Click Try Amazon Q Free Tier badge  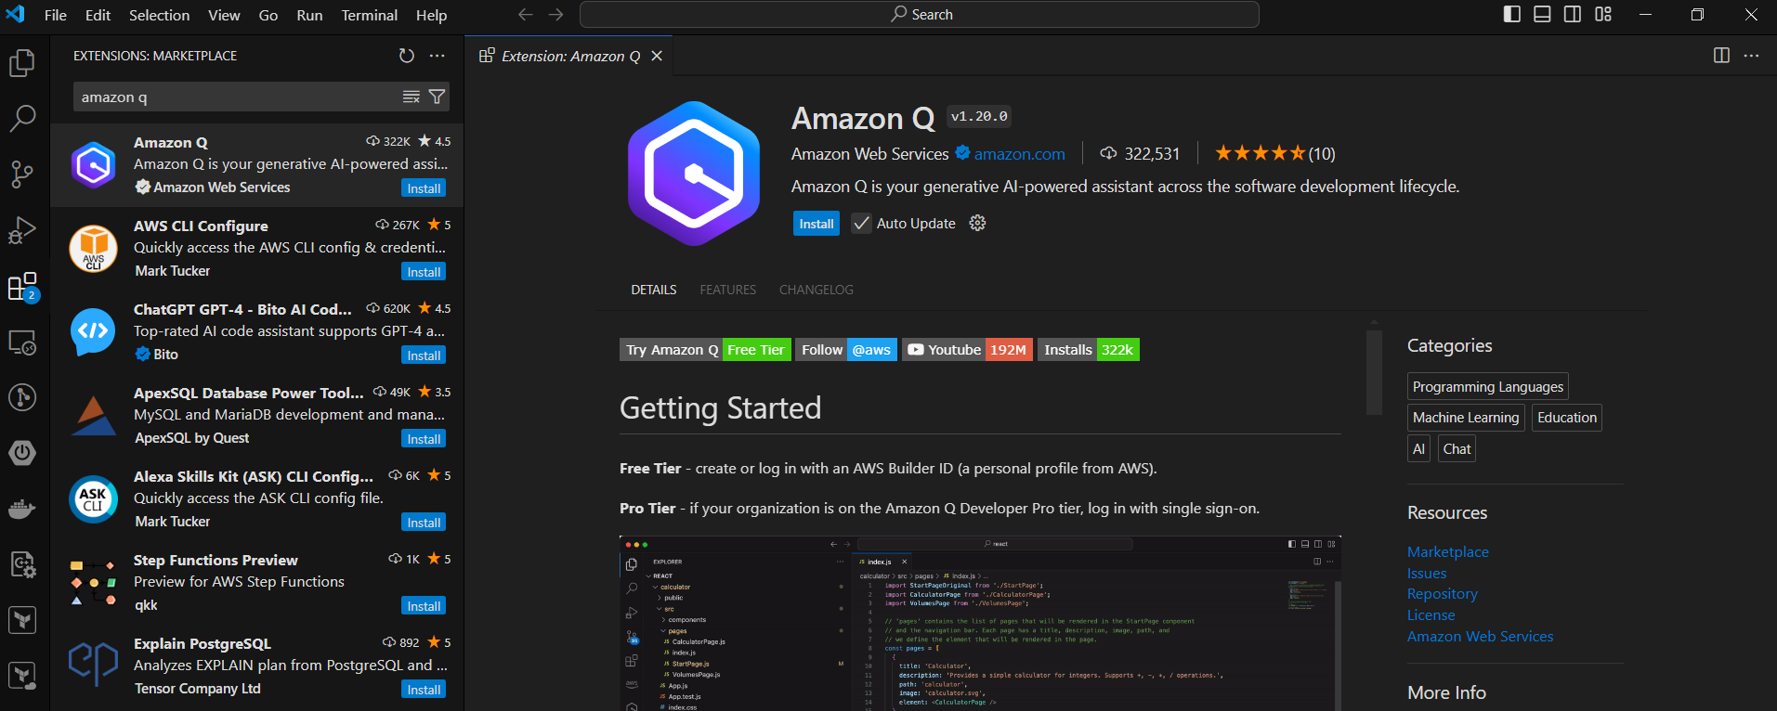[x=705, y=350]
